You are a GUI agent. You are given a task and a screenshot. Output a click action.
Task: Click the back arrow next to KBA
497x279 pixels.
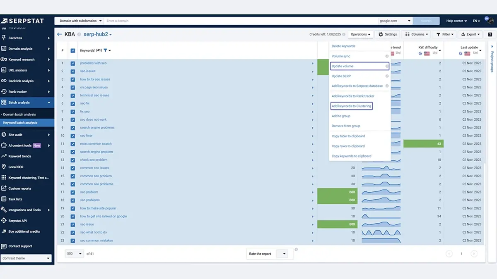click(x=60, y=34)
